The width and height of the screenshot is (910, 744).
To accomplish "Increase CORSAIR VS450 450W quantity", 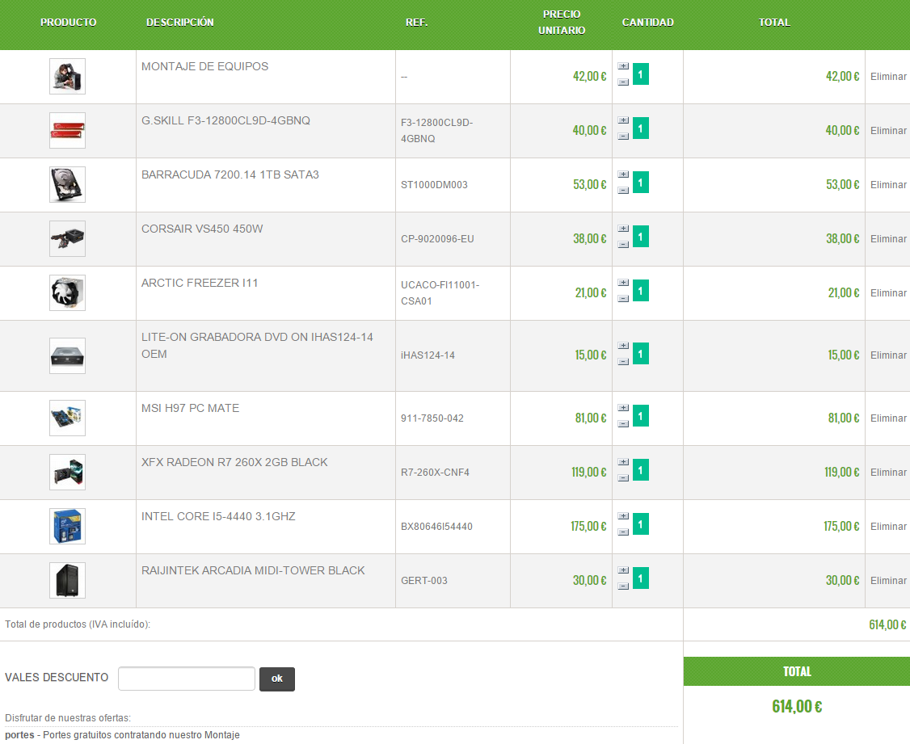I will pyautogui.click(x=623, y=229).
